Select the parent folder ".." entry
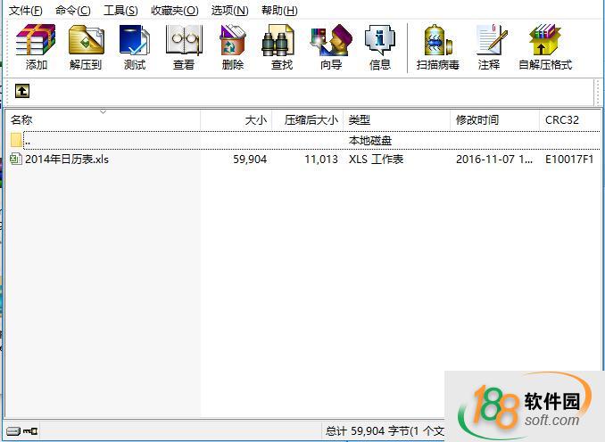Viewport: 605px width, 442px height. [x=27, y=141]
